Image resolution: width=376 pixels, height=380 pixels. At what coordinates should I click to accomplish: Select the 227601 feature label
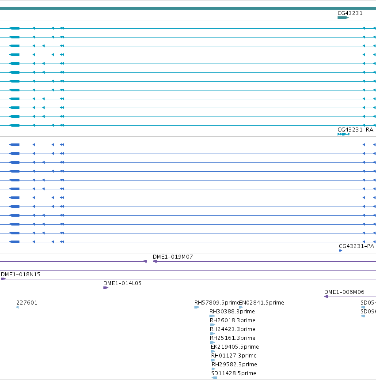coord(27,303)
